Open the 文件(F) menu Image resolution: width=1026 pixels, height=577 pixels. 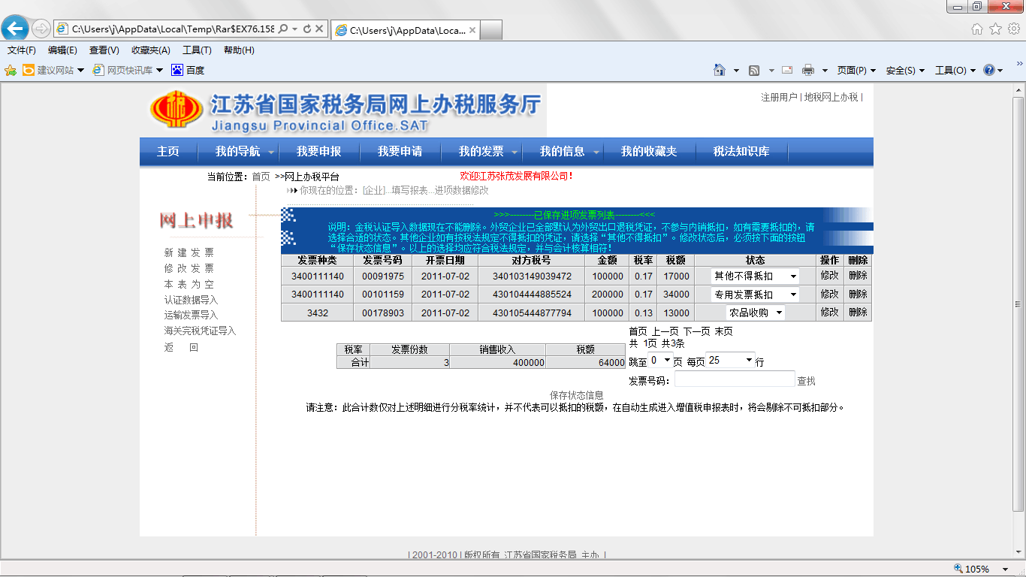tap(22, 50)
